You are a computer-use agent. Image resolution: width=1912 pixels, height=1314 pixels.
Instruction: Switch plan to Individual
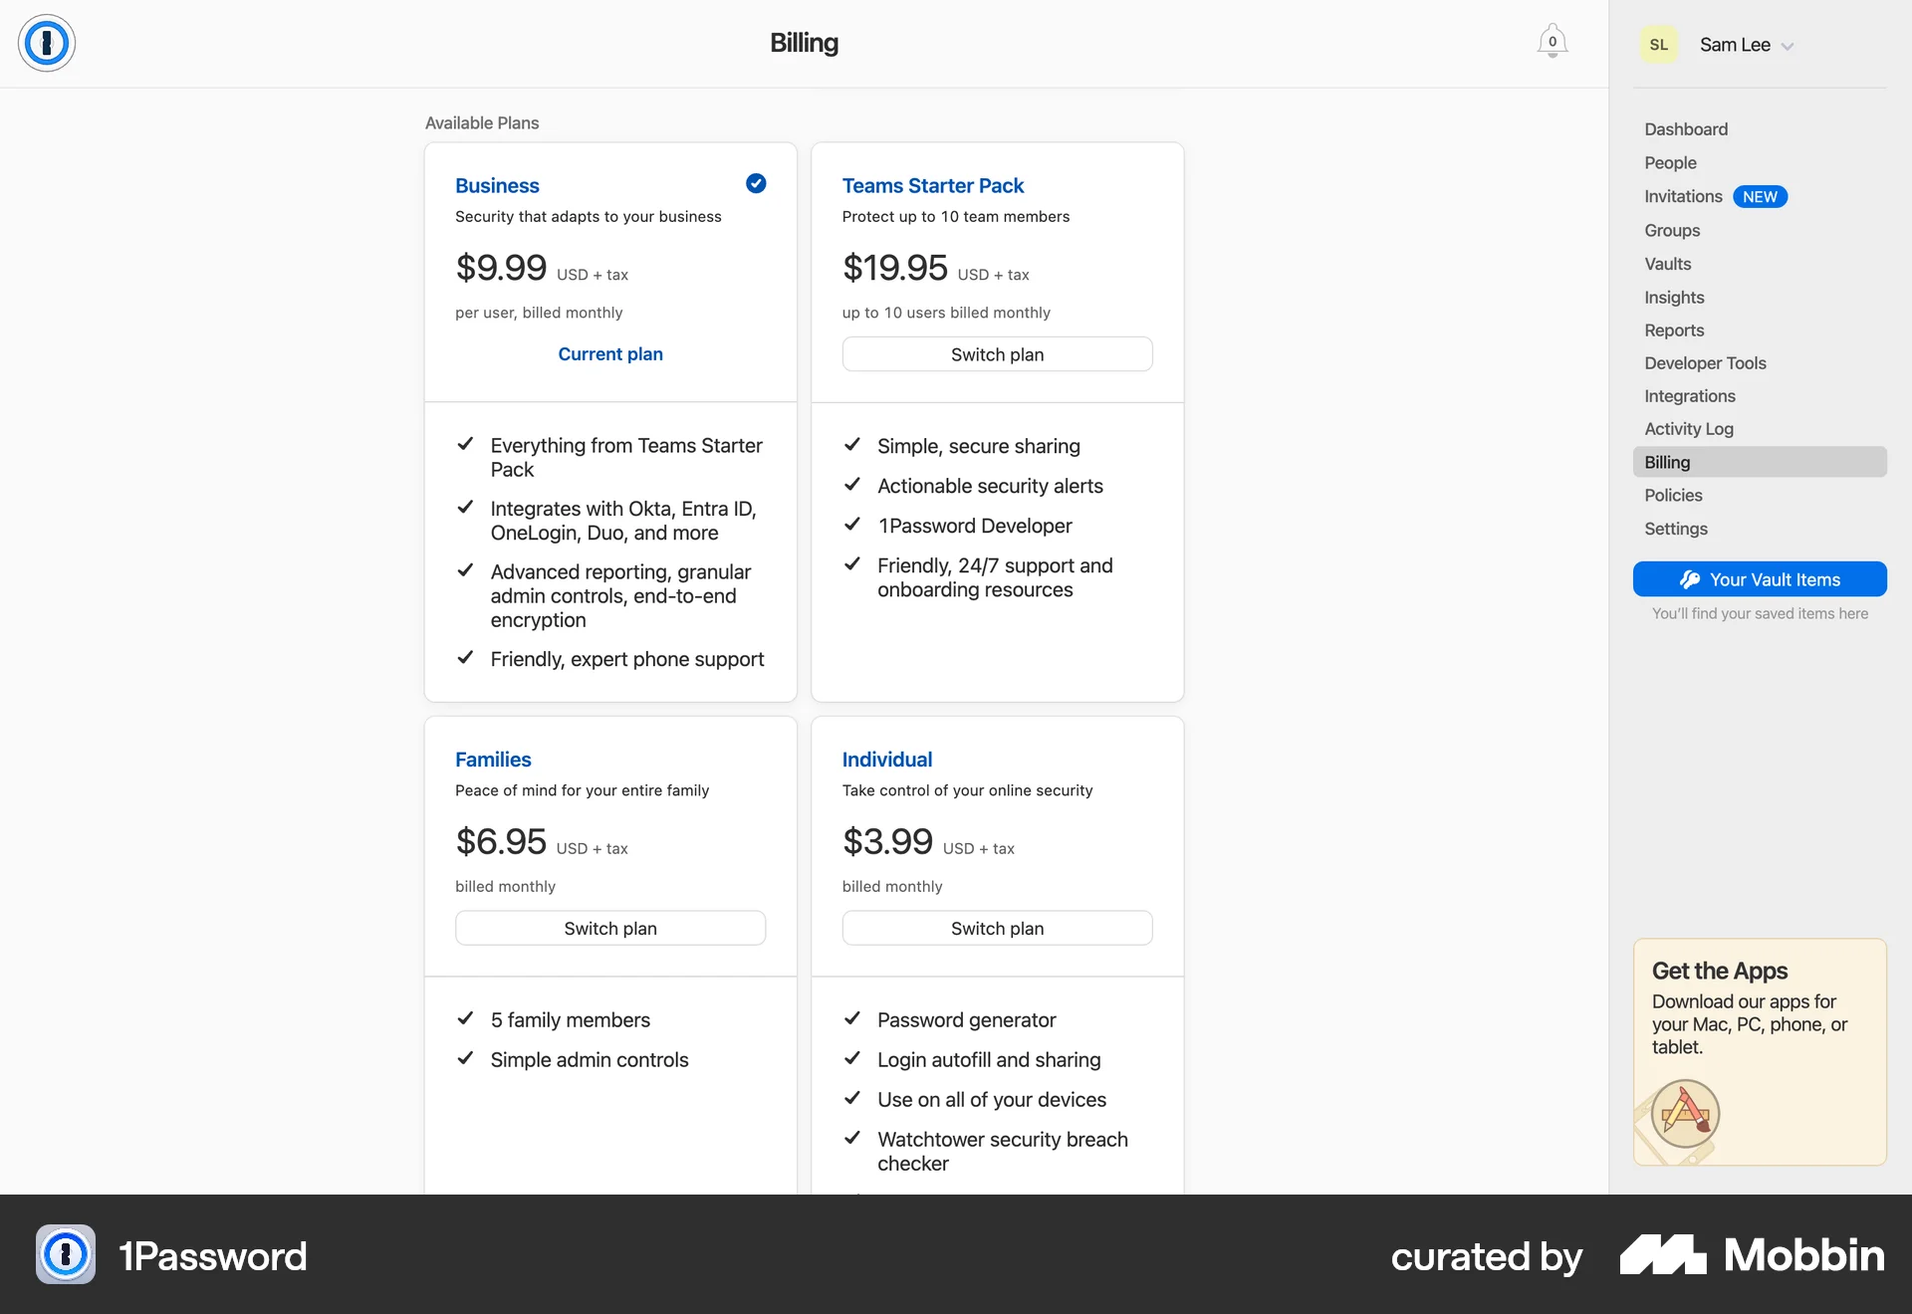pos(997,927)
